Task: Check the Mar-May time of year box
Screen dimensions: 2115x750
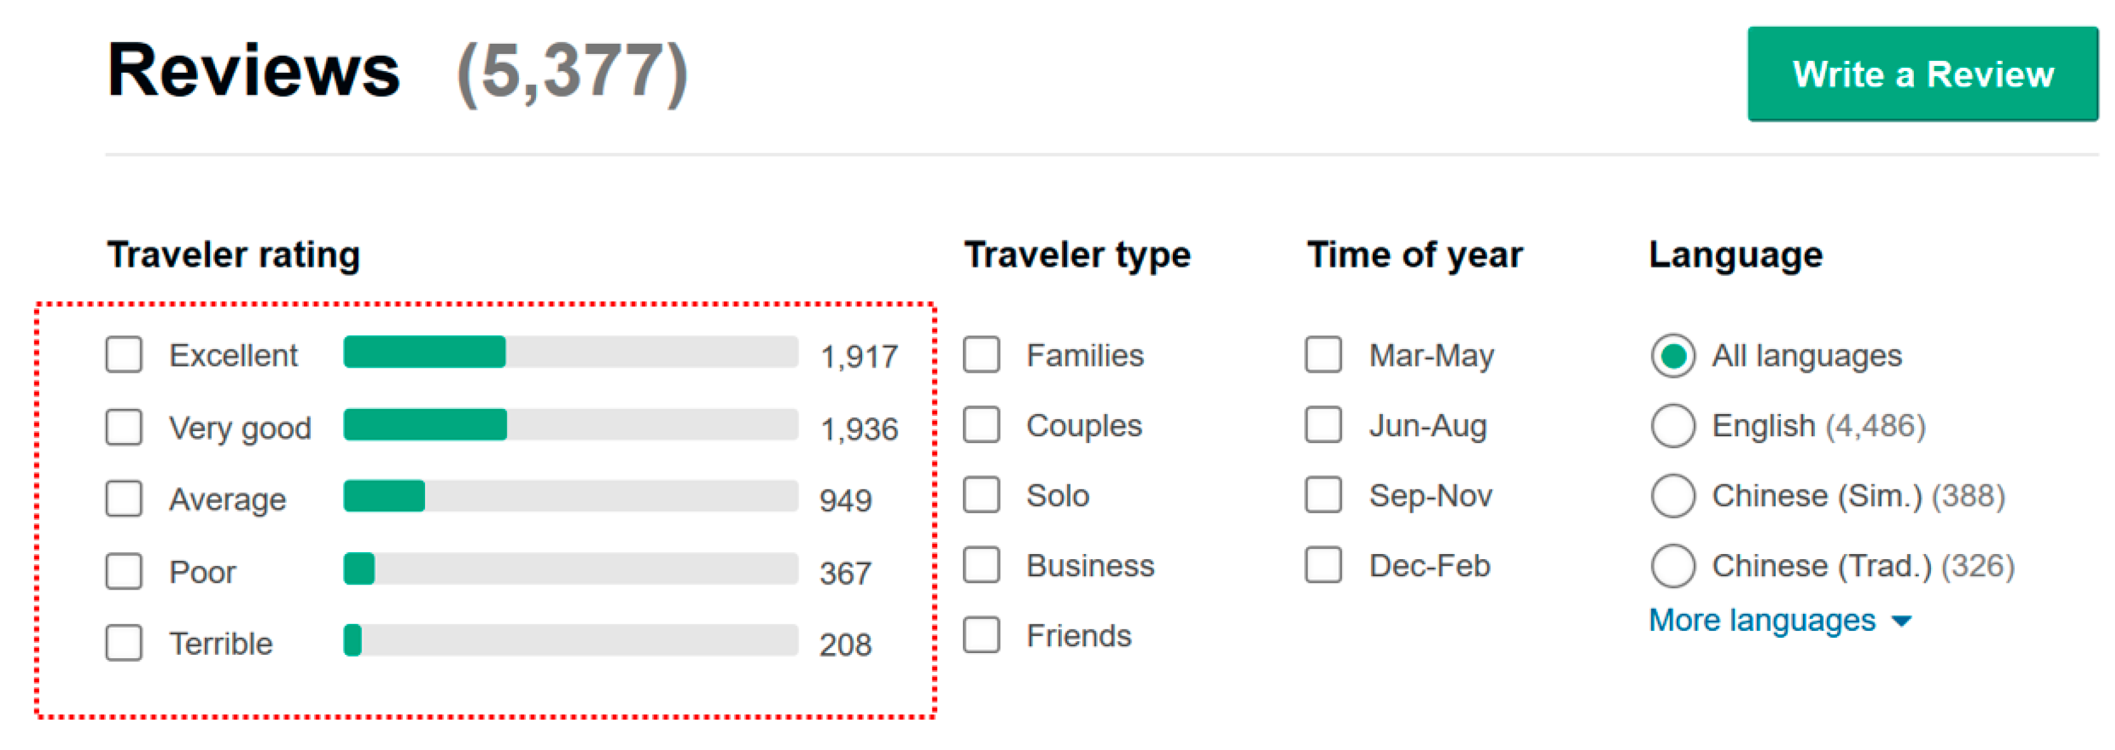Action: (x=1323, y=354)
